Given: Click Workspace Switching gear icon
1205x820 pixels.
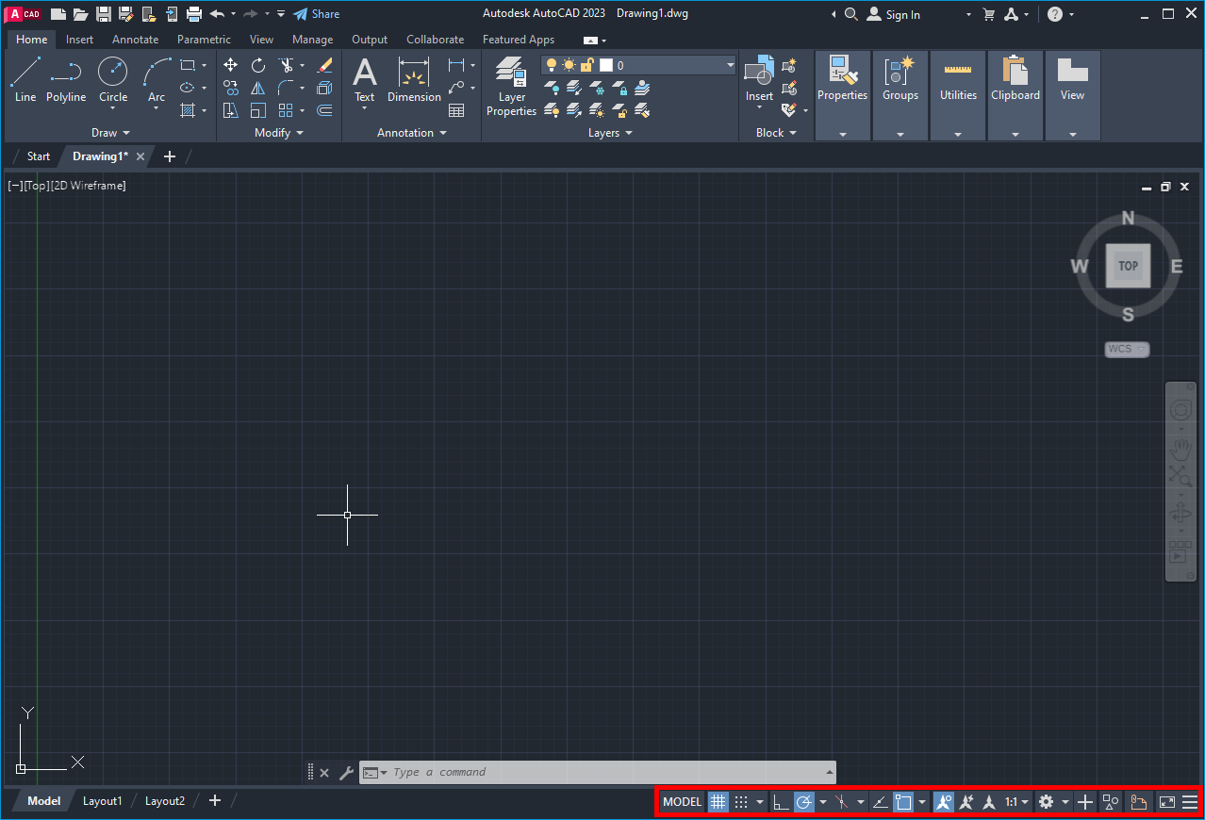Looking at the screenshot, I should click(1046, 802).
